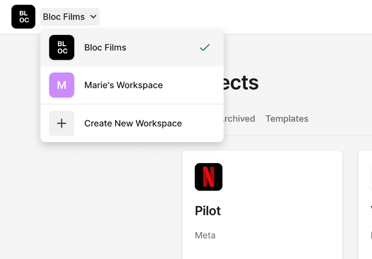
Task: Click the Bloc Films workspace selector label
Action: (64, 17)
